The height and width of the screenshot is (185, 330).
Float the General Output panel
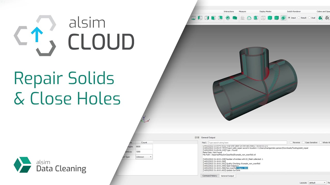pyautogui.click(x=196, y=137)
